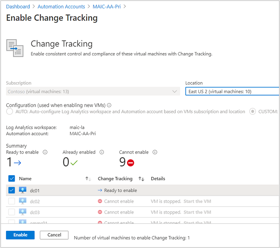The image size is (280, 248).
Task: Click the red status icon in dc03 row
Action: [100, 212]
